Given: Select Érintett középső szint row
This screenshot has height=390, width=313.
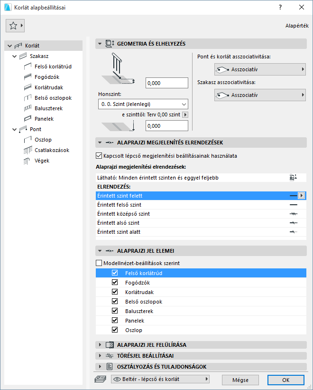Looking at the screenshot, I should click(x=201, y=214).
